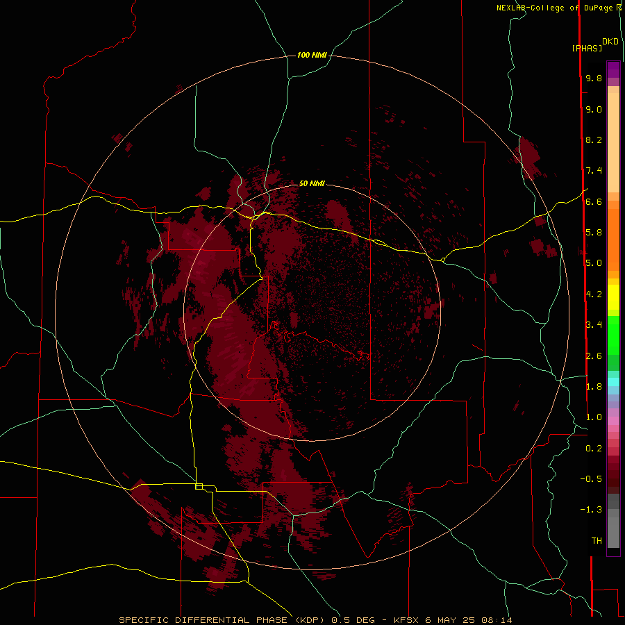This screenshot has width=625, height=625.
Task: Select the 6.6 scale value
Action: click(x=594, y=201)
